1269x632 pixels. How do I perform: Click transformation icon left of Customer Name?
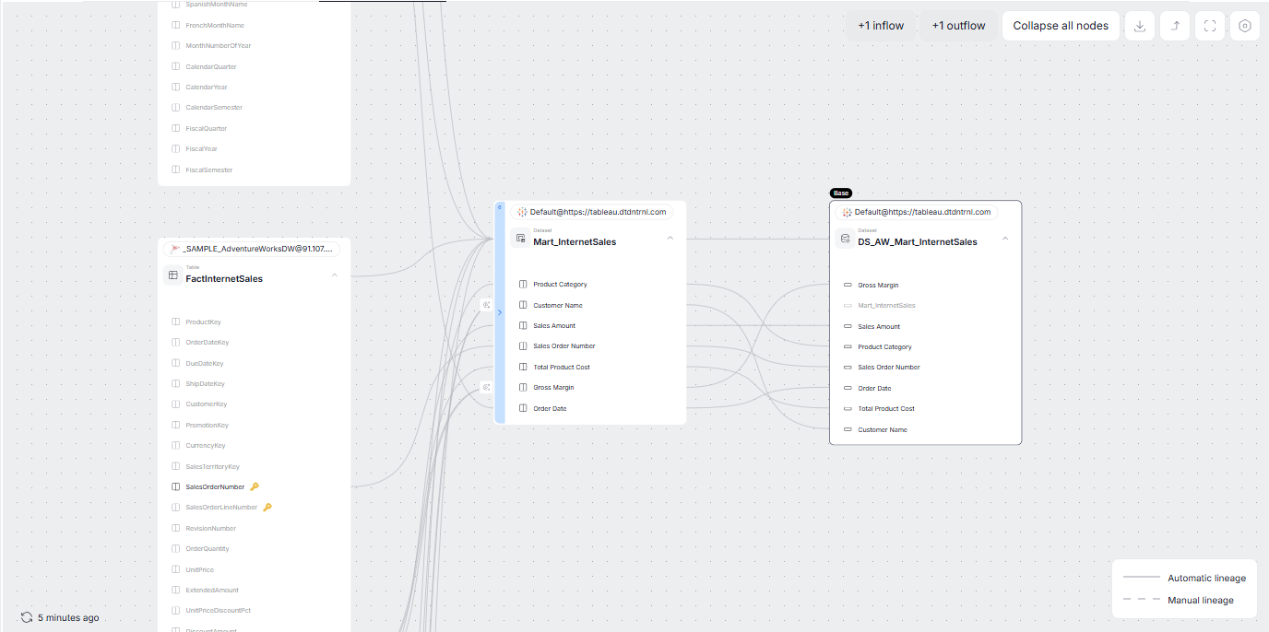pos(486,304)
